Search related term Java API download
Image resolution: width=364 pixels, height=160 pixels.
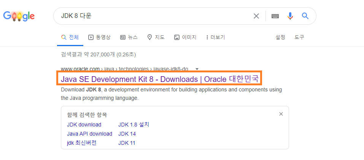(x=90, y=134)
